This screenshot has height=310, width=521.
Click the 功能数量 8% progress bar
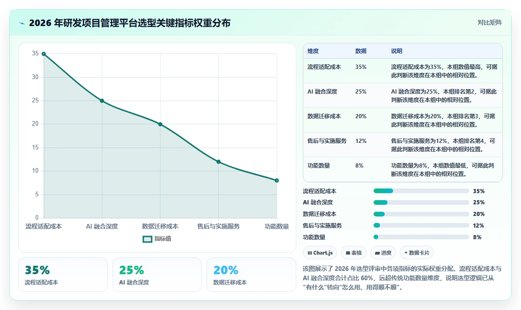421,237
